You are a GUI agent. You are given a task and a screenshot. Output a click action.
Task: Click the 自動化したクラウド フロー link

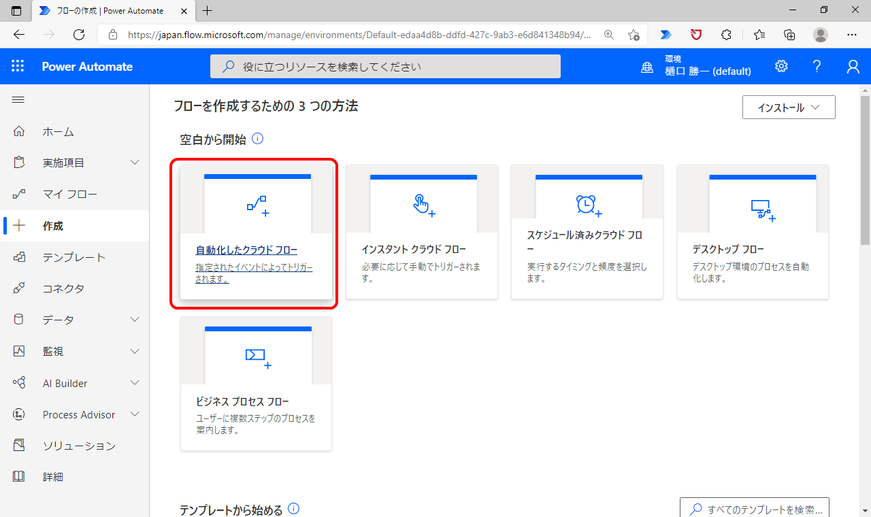(246, 250)
